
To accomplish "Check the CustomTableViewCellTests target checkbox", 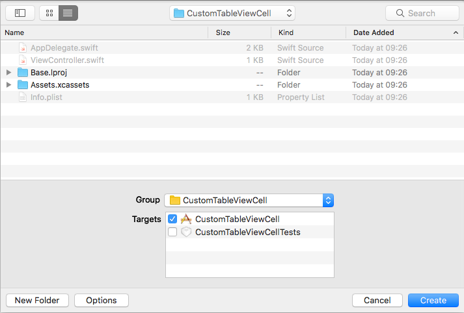I will coord(172,232).
